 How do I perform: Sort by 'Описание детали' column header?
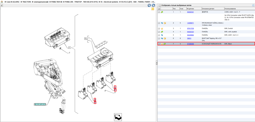pos(213,9)
